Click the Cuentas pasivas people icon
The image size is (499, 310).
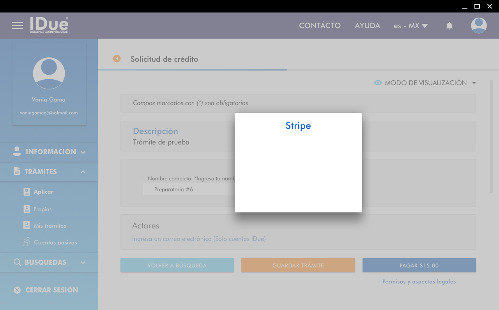(x=27, y=242)
